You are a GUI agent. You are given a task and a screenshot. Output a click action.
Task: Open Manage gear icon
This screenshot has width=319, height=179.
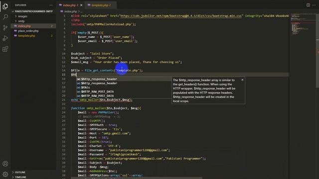point(5,174)
